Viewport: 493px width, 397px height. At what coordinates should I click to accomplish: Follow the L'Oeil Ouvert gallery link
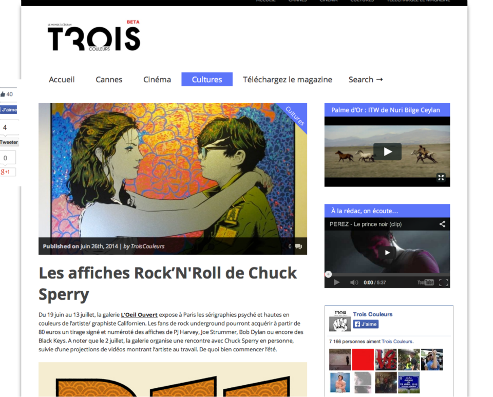[x=139, y=315]
